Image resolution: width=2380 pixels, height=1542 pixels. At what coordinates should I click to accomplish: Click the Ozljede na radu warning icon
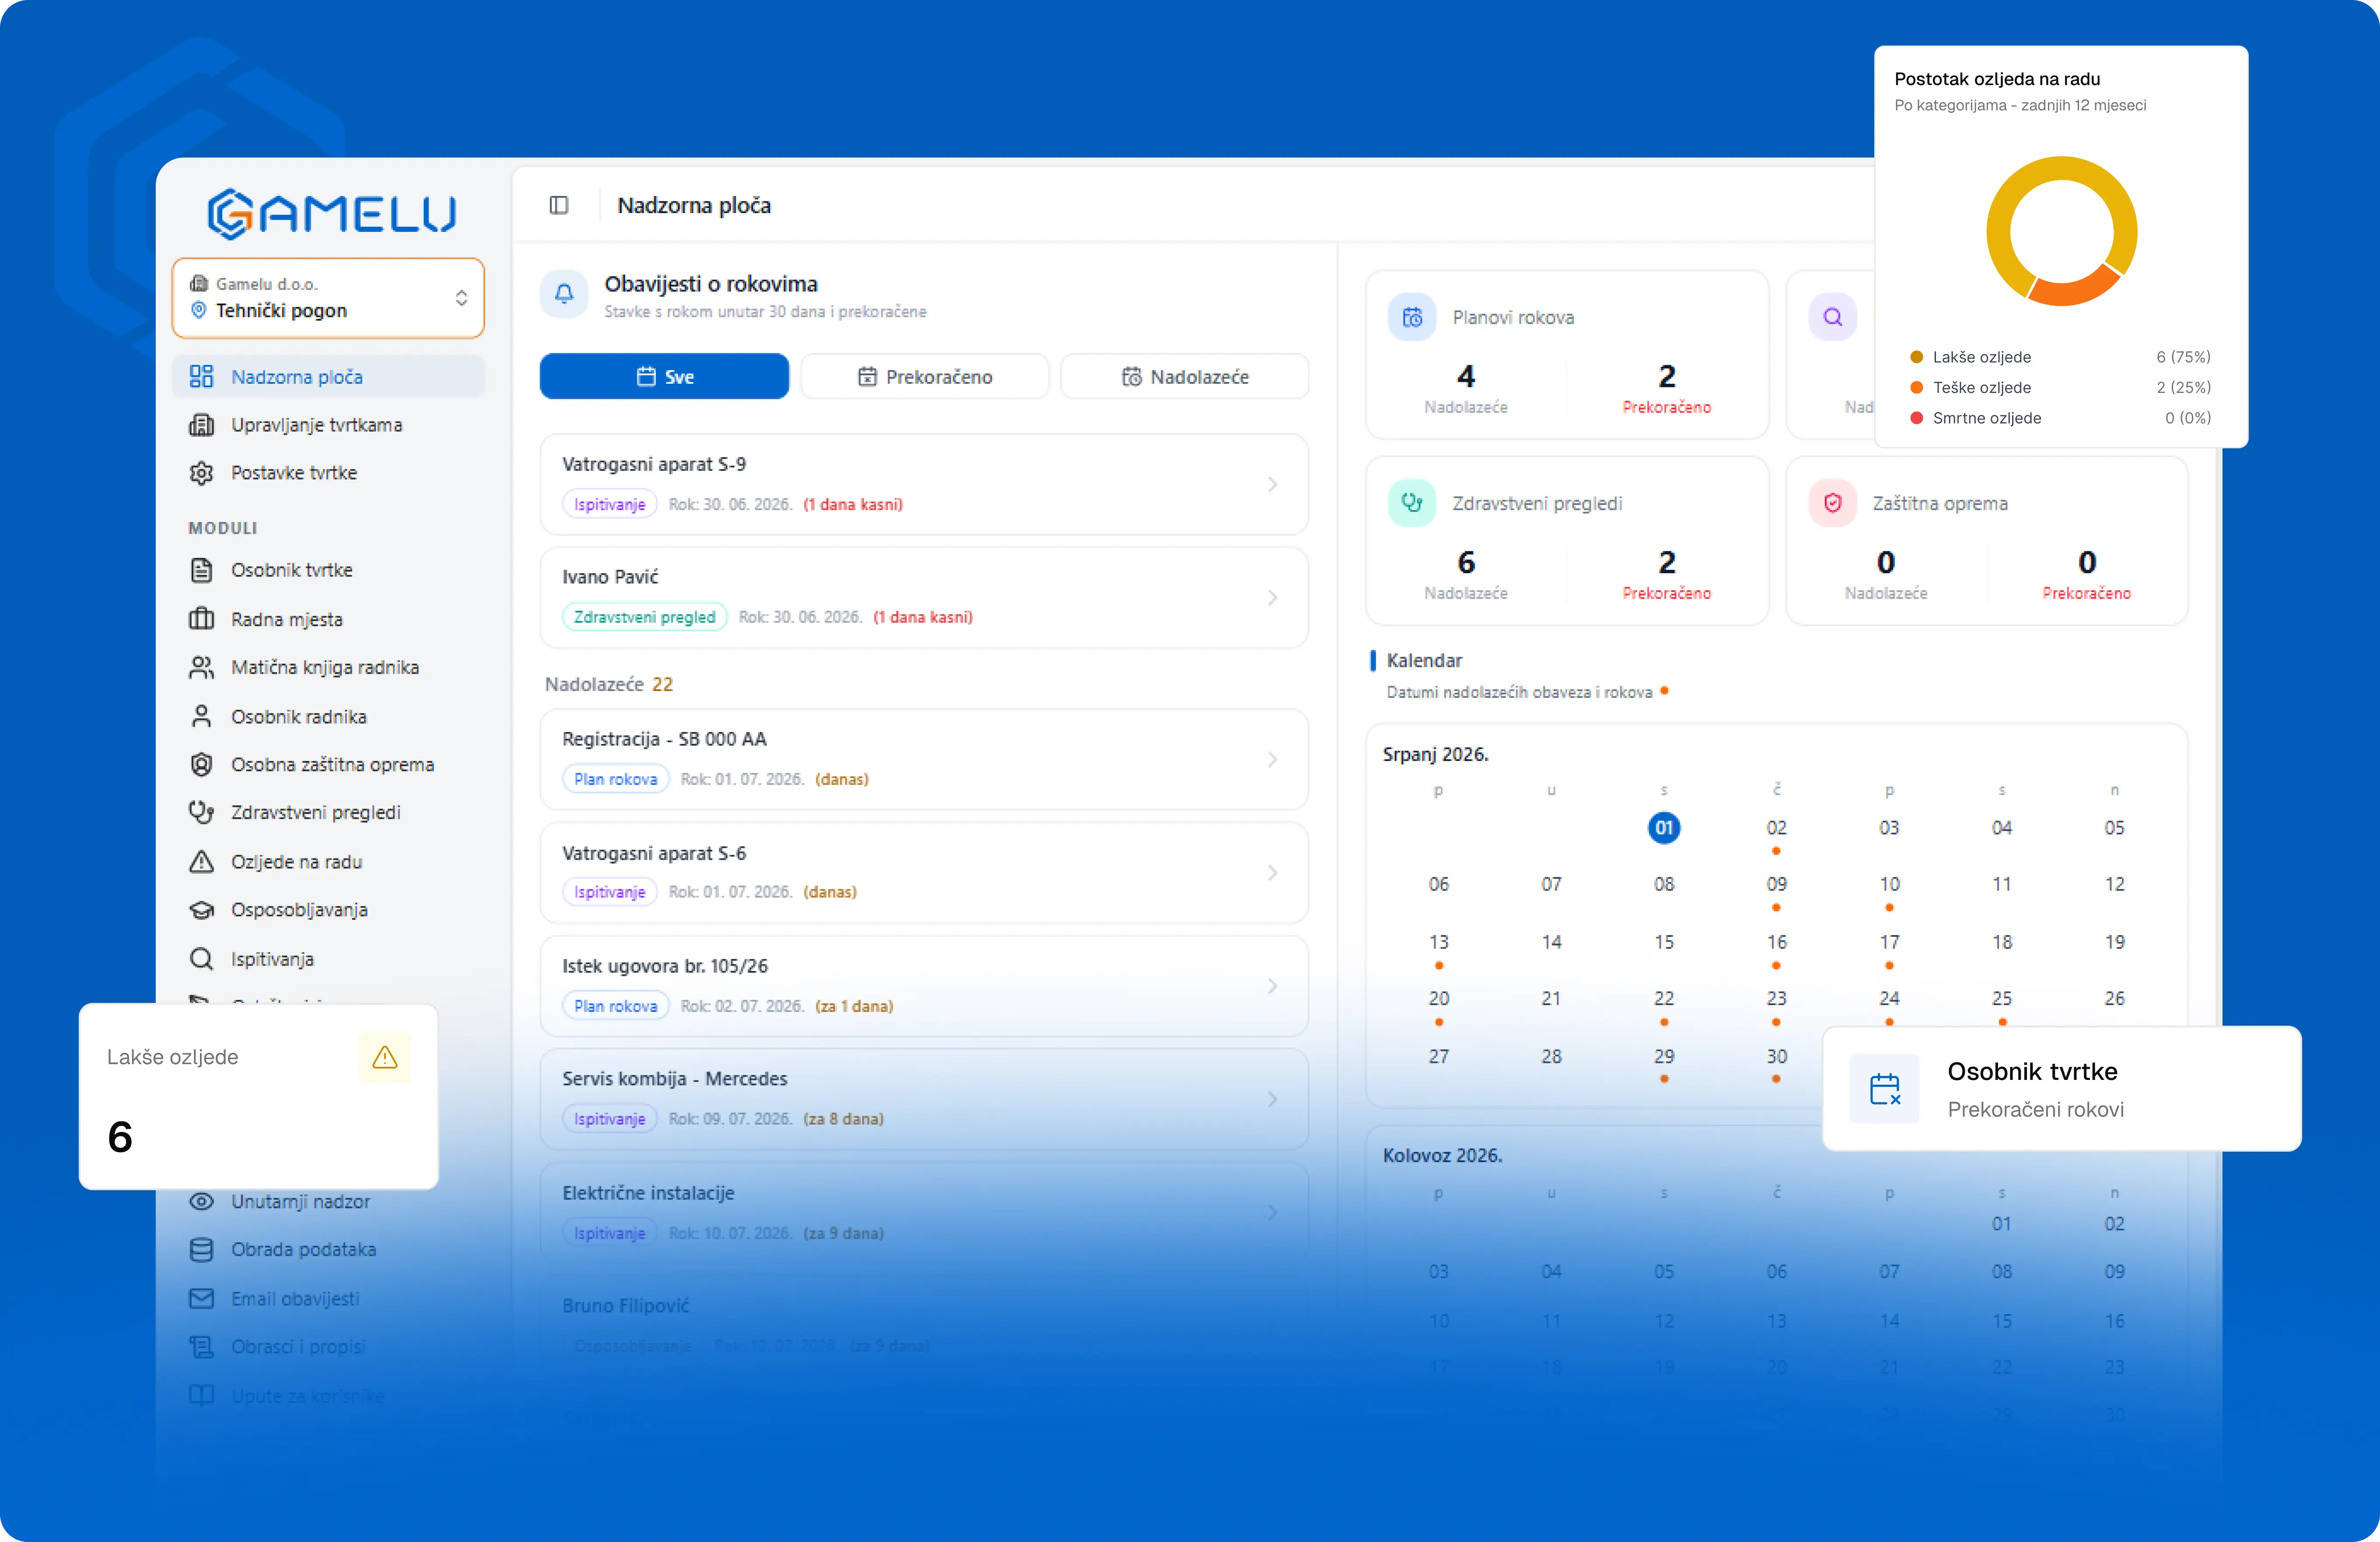click(201, 861)
